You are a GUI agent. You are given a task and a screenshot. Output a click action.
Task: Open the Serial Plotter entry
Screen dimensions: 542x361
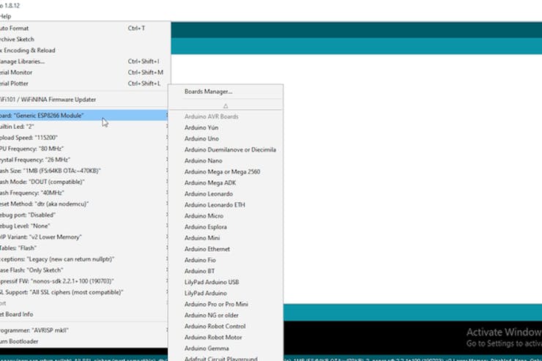click(85, 83)
